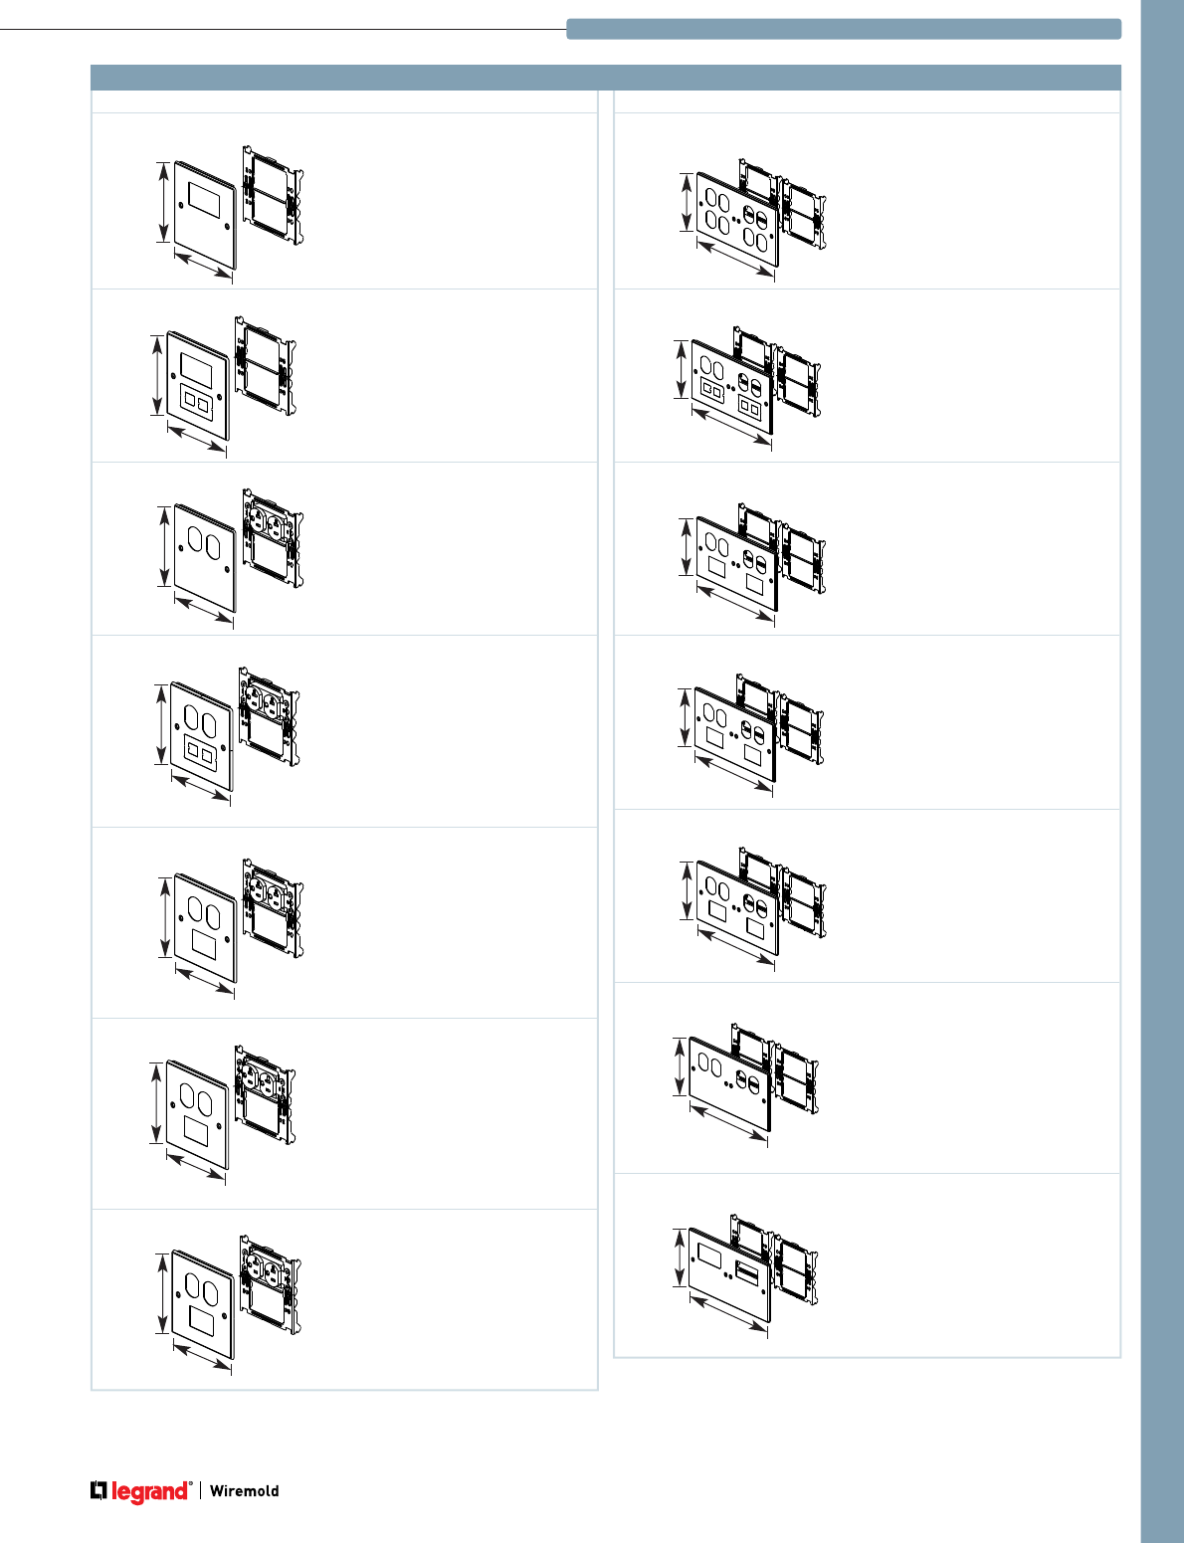The height and width of the screenshot is (1543, 1184).
Task: Click the blue header tab at page top
Action: click(844, 29)
